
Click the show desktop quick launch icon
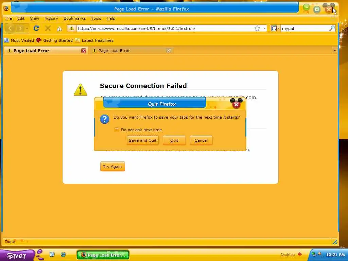tap(52, 254)
